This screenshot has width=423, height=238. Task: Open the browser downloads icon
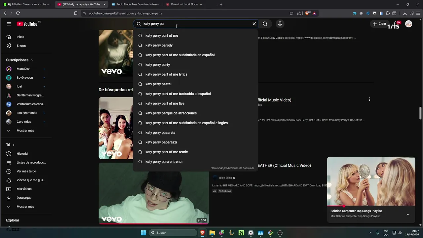[x=405, y=13]
